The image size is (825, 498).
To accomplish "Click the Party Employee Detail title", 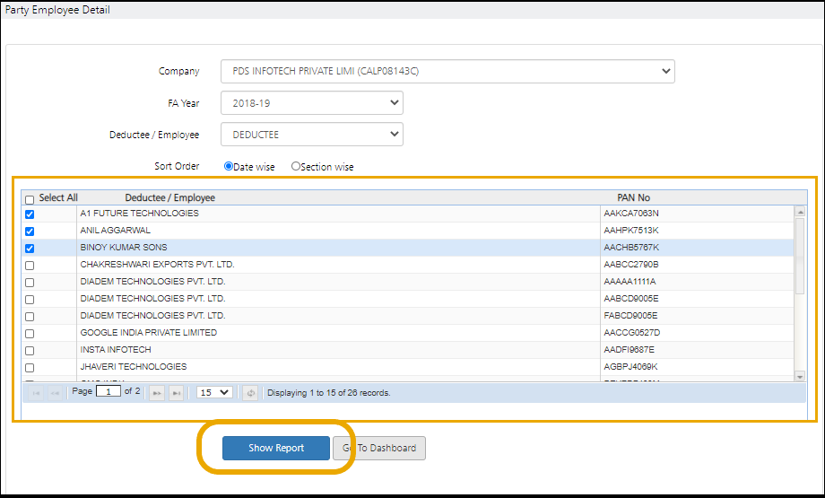I will click(x=57, y=10).
